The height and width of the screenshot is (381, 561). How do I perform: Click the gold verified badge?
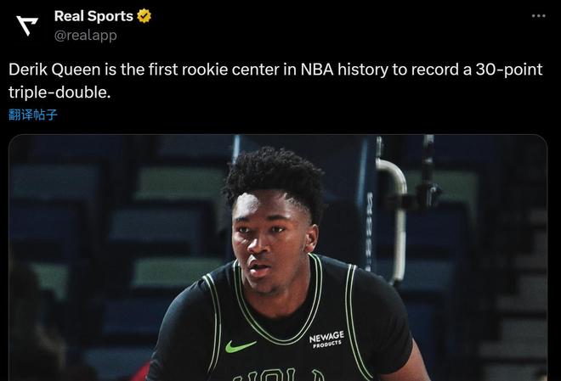[x=144, y=16]
